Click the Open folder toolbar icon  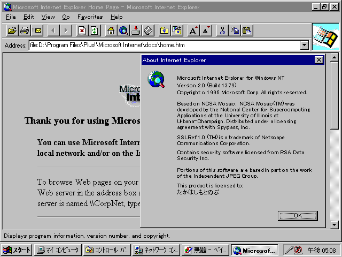coord(12,31)
